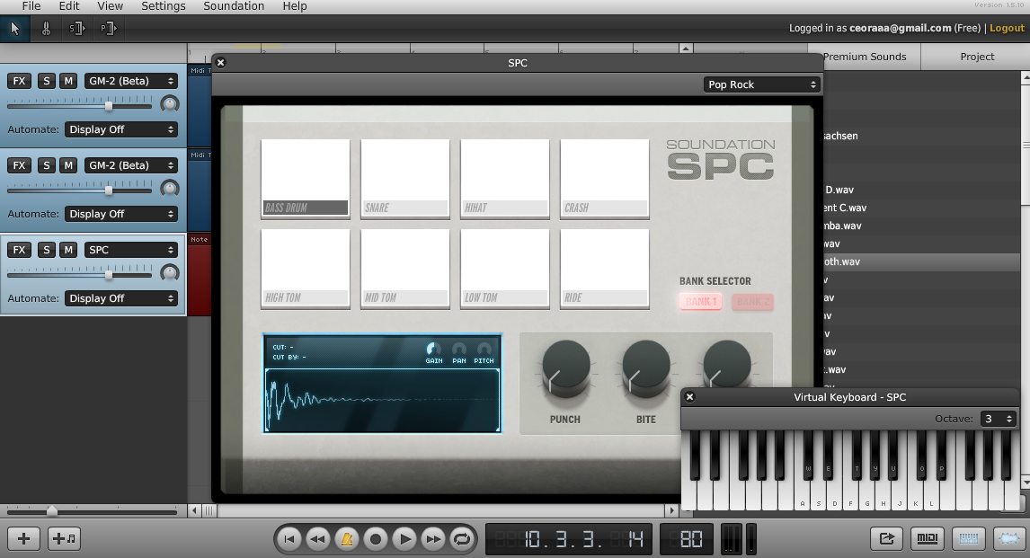Click the record button
This screenshot has width=1030, height=558.
click(x=376, y=540)
